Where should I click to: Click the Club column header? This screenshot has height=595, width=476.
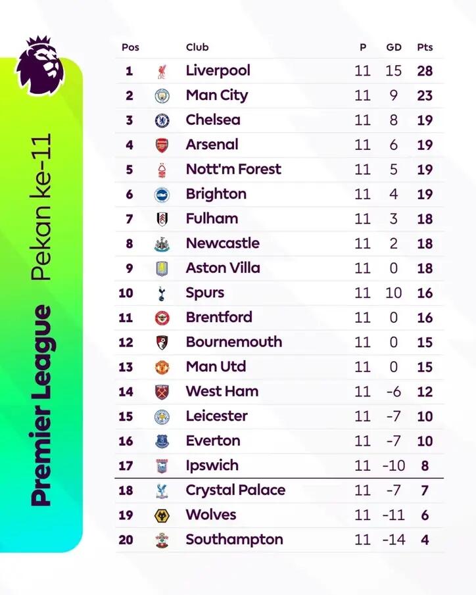point(197,47)
